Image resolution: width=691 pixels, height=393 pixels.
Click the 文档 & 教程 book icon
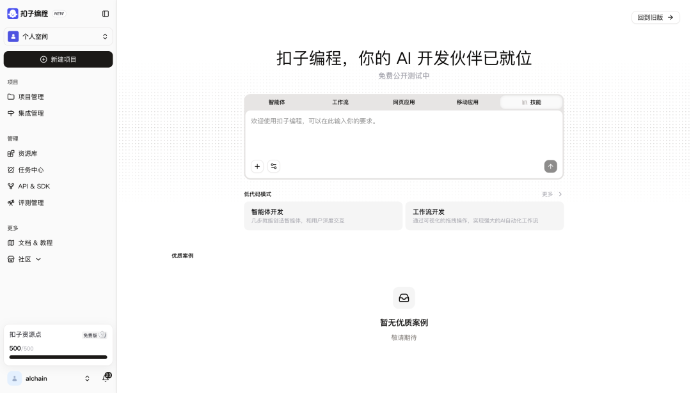11,243
